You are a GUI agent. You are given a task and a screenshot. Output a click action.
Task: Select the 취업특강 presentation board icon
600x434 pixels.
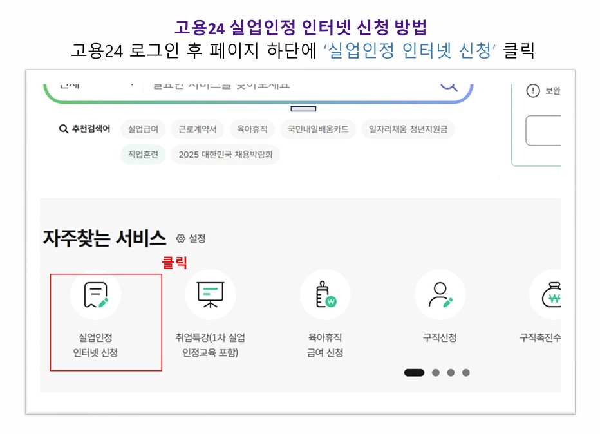pyautogui.click(x=211, y=295)
